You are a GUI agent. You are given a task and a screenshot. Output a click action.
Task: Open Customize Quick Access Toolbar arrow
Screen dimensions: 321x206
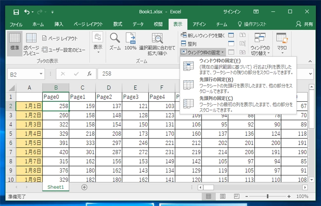(52, 12)
